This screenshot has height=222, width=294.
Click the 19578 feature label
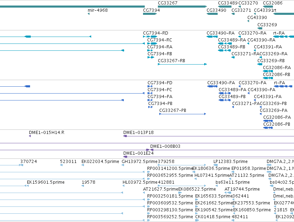(x=88, y=183)
